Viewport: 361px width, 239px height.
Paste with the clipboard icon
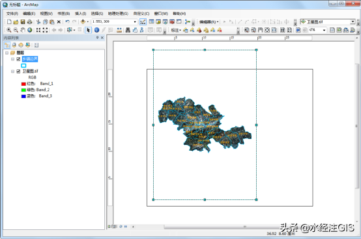point(52,22)
